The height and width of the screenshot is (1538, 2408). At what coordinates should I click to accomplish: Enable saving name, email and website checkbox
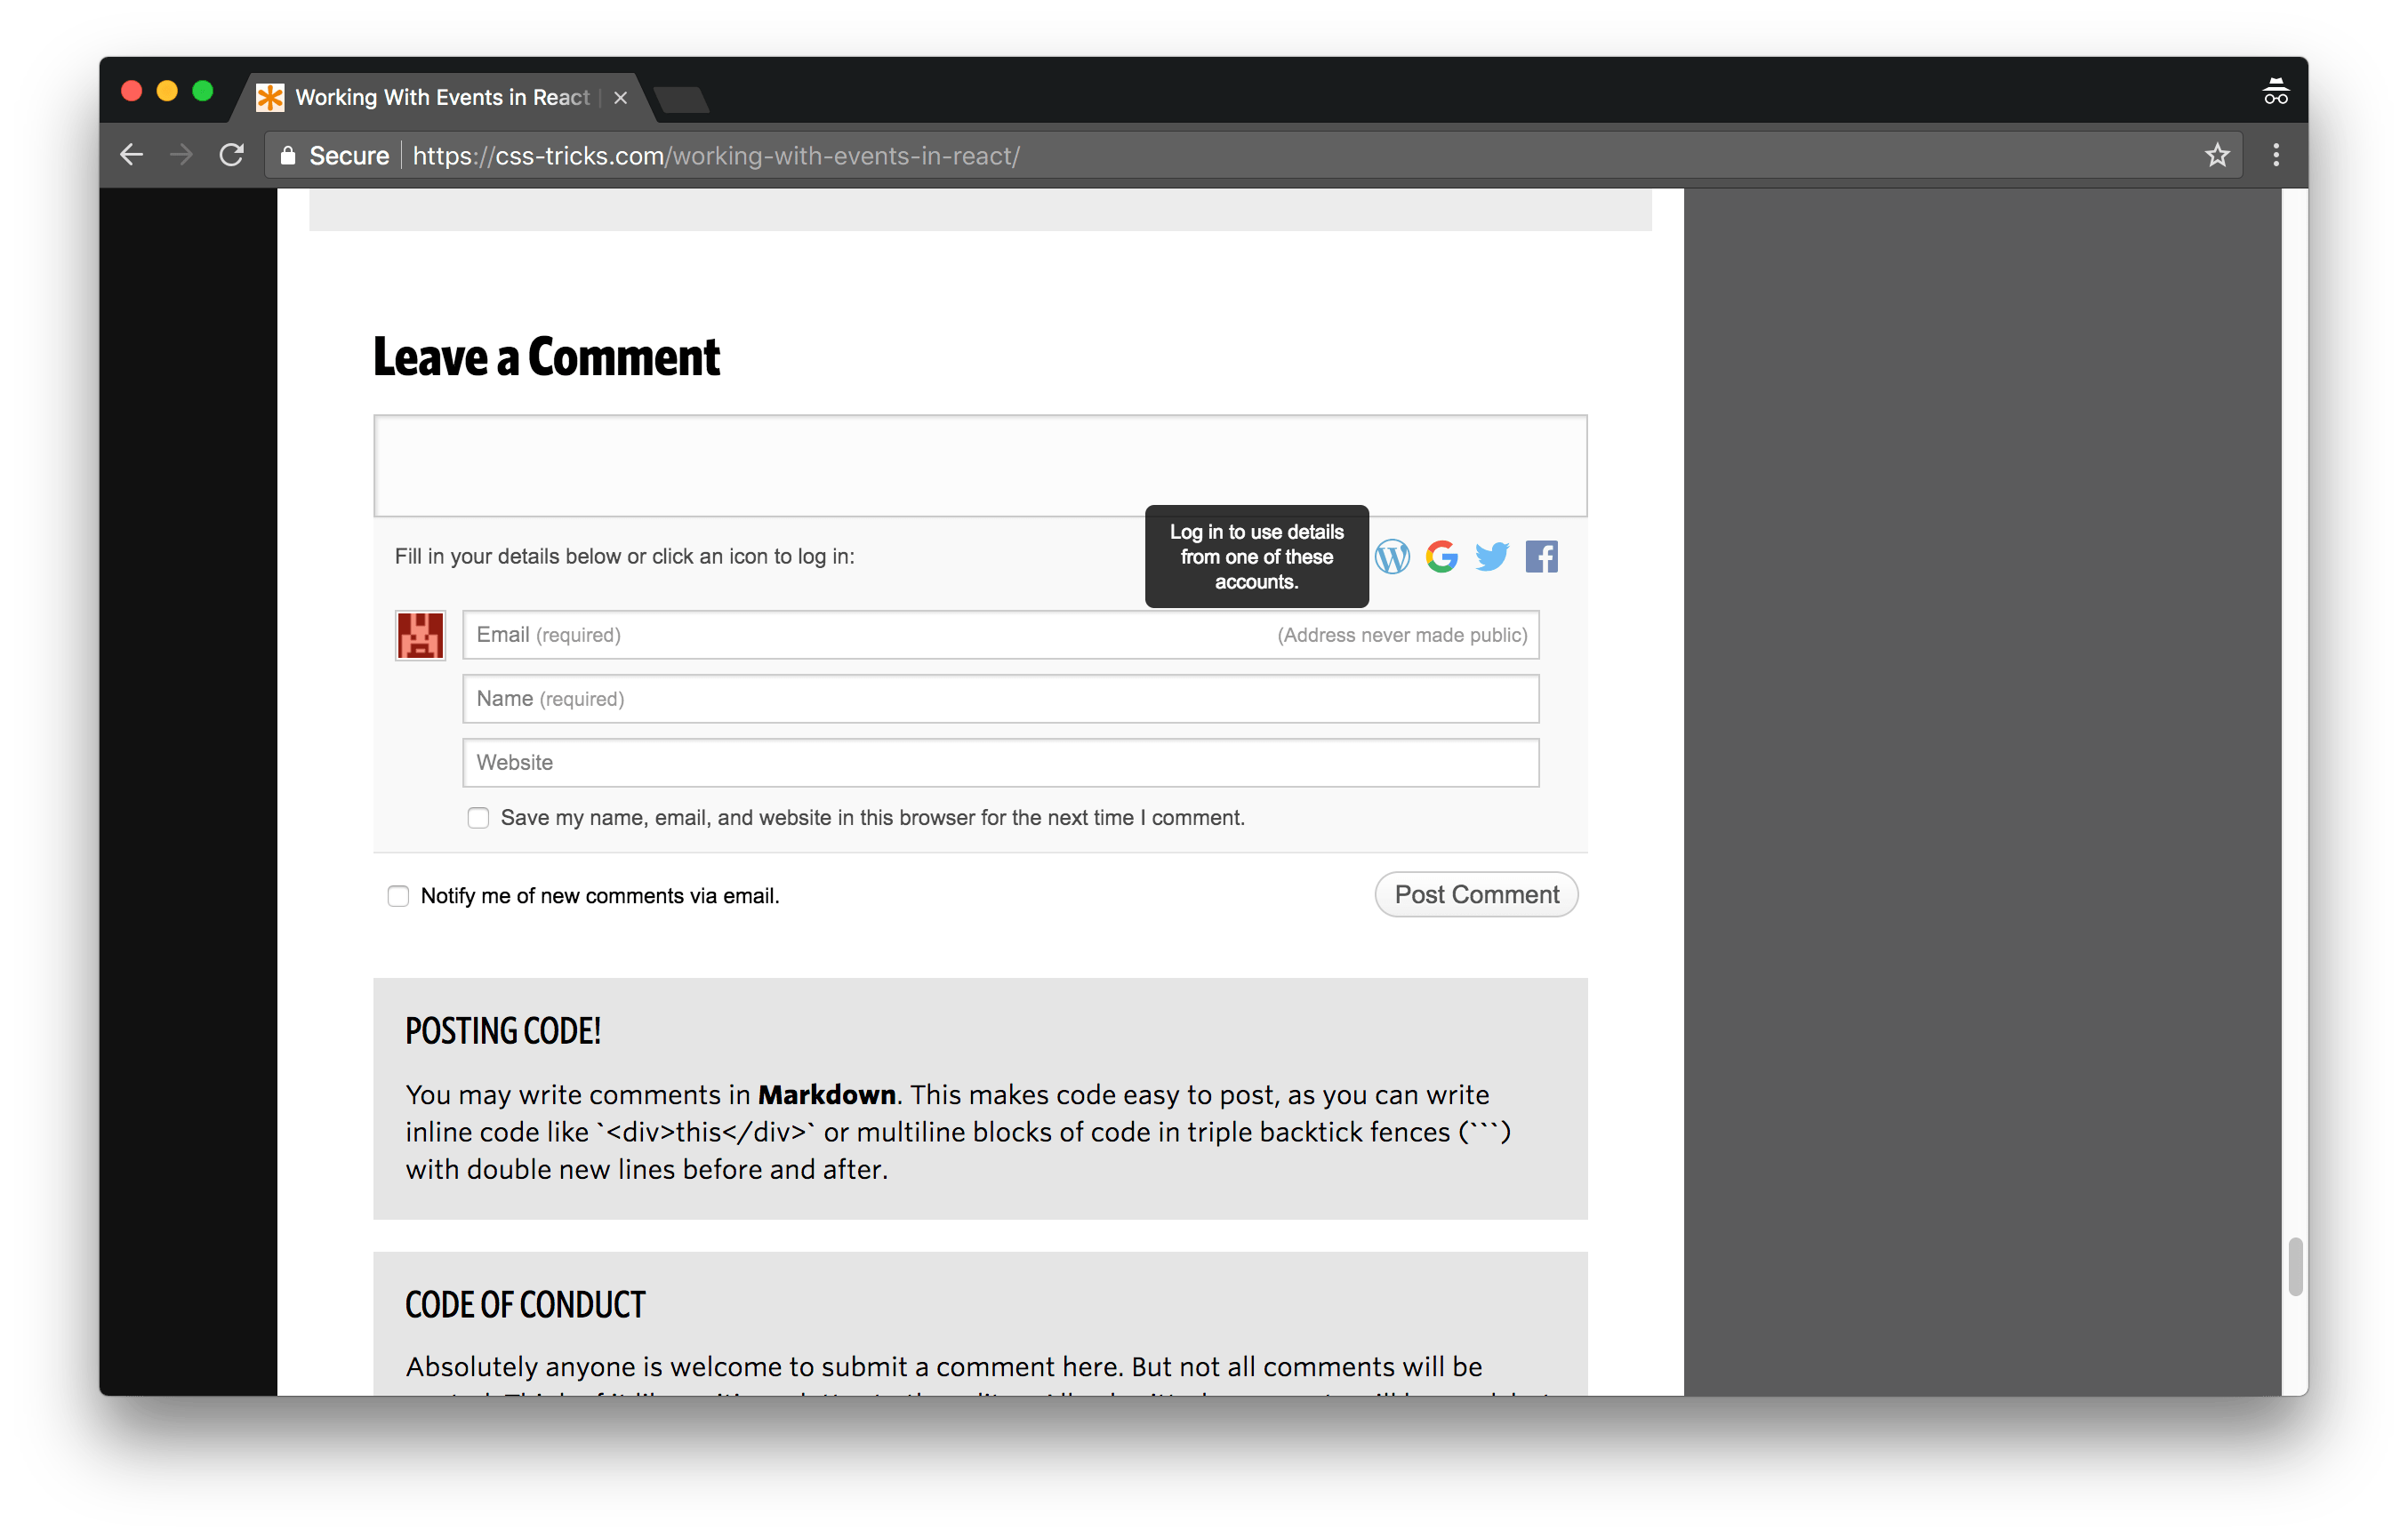(x=479, y=818)
